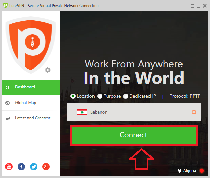Select the Purpose radio button
The image size is (210, 178).
coord(100,96)
